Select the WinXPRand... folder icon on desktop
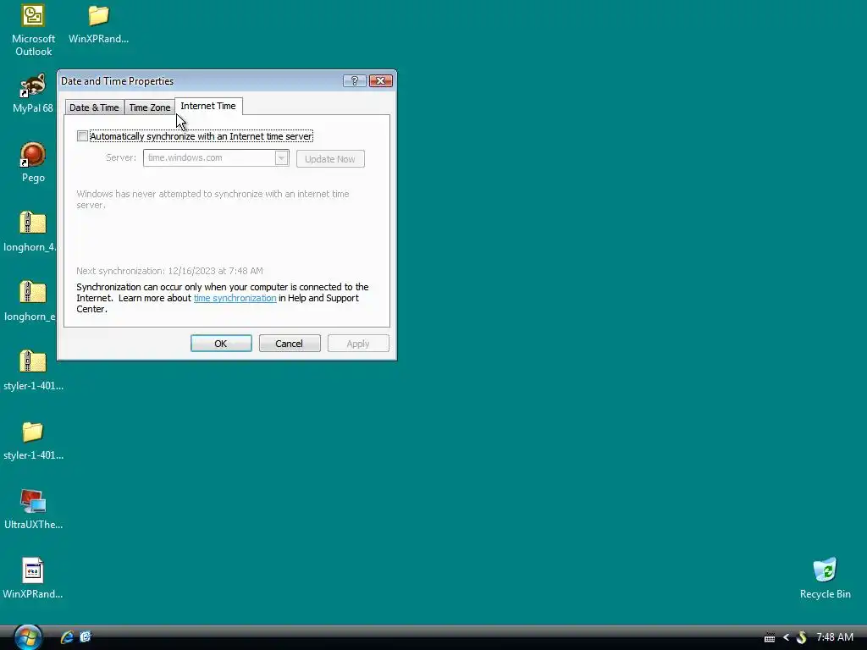This screenshot has width=867, height=650. (x=98, y=17)
